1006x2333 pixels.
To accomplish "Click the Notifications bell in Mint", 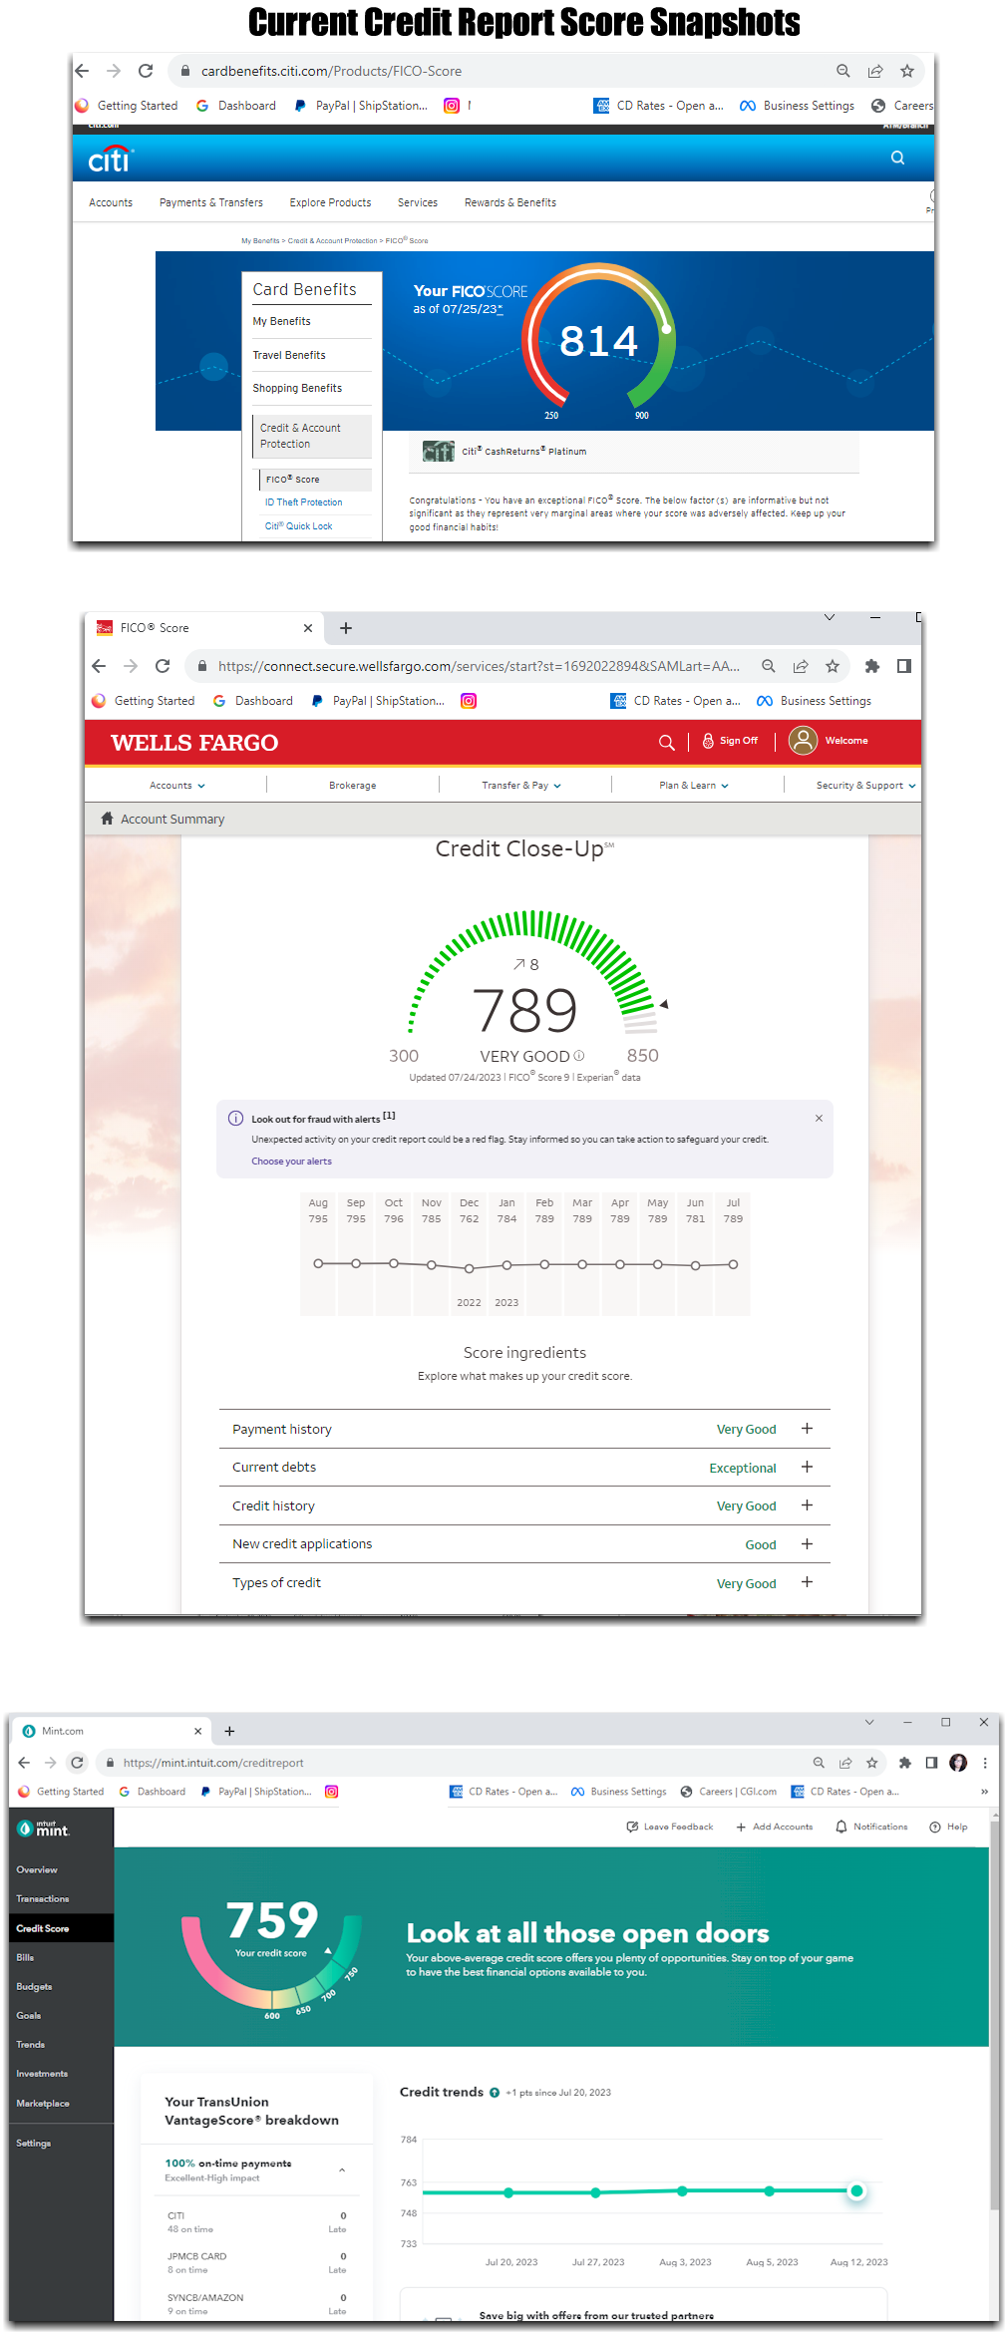I will tap(841, 1827).
